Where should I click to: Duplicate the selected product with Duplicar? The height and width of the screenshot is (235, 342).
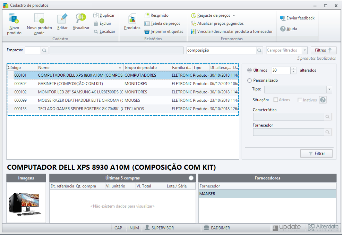104,15
